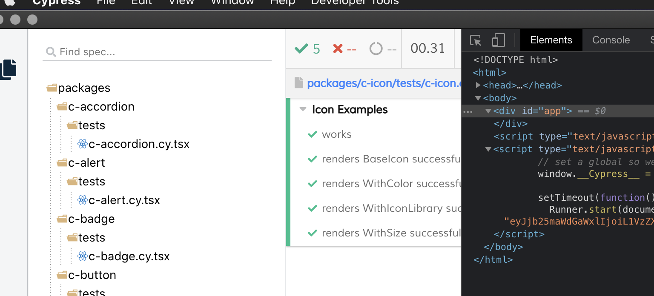This screenshot has width=654, height=296.
Task: Toggle the device toolbar in DevTools
Action: coord(498,40)
